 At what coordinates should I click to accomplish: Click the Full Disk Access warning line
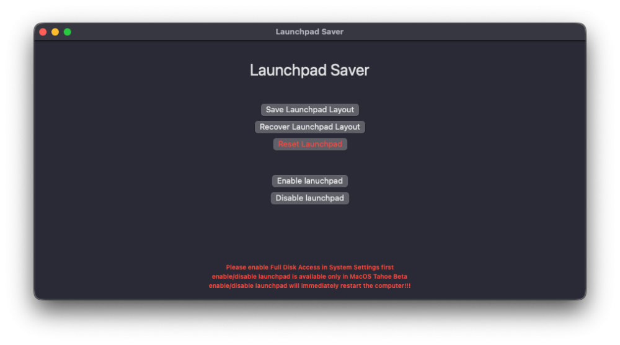tap(309, 267)
